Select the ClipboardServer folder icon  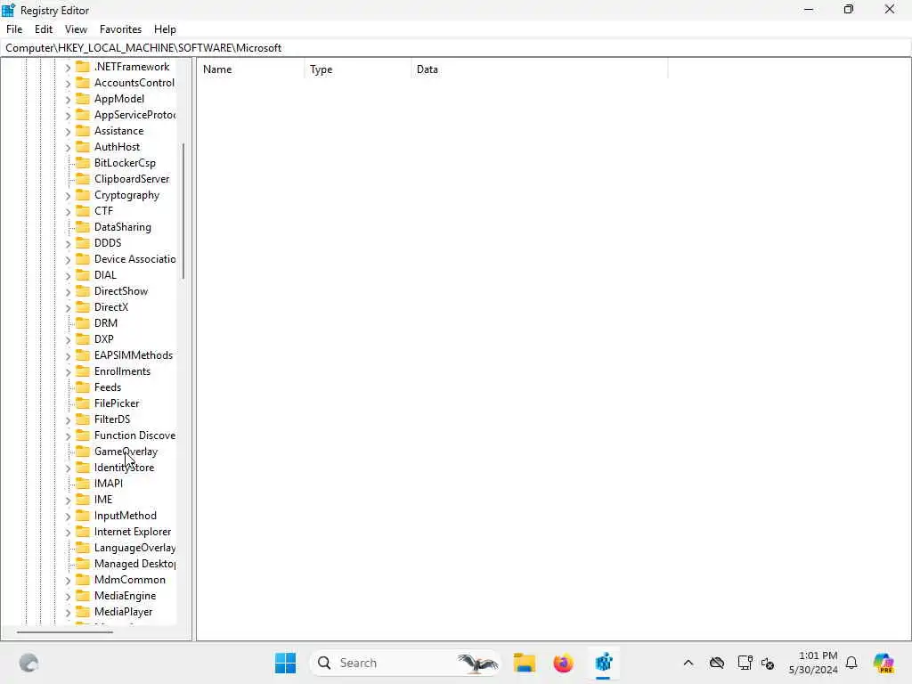click(x=83, y=178)
